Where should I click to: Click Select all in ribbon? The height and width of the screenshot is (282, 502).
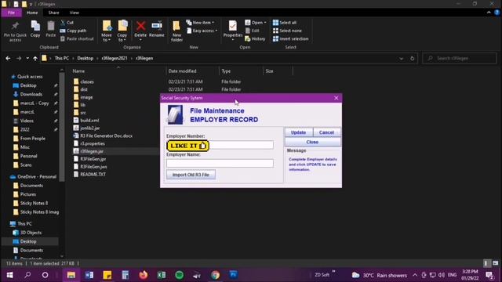[285, 23]
